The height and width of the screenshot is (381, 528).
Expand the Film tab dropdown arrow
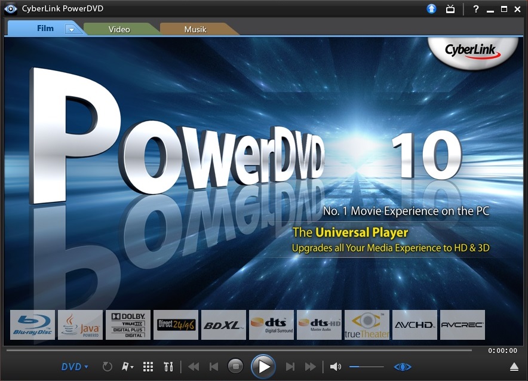[x=72, y=29]
